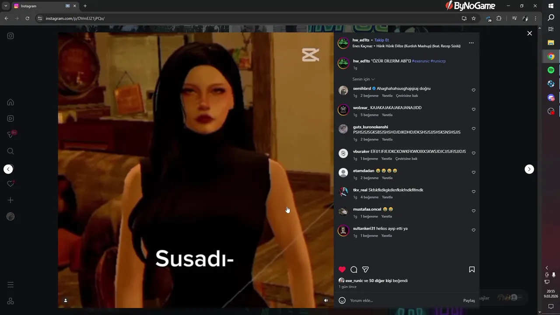Share the post via paper-plane icon
The height and width of the screenshot is (315, 560).
(x=365, y=269)
